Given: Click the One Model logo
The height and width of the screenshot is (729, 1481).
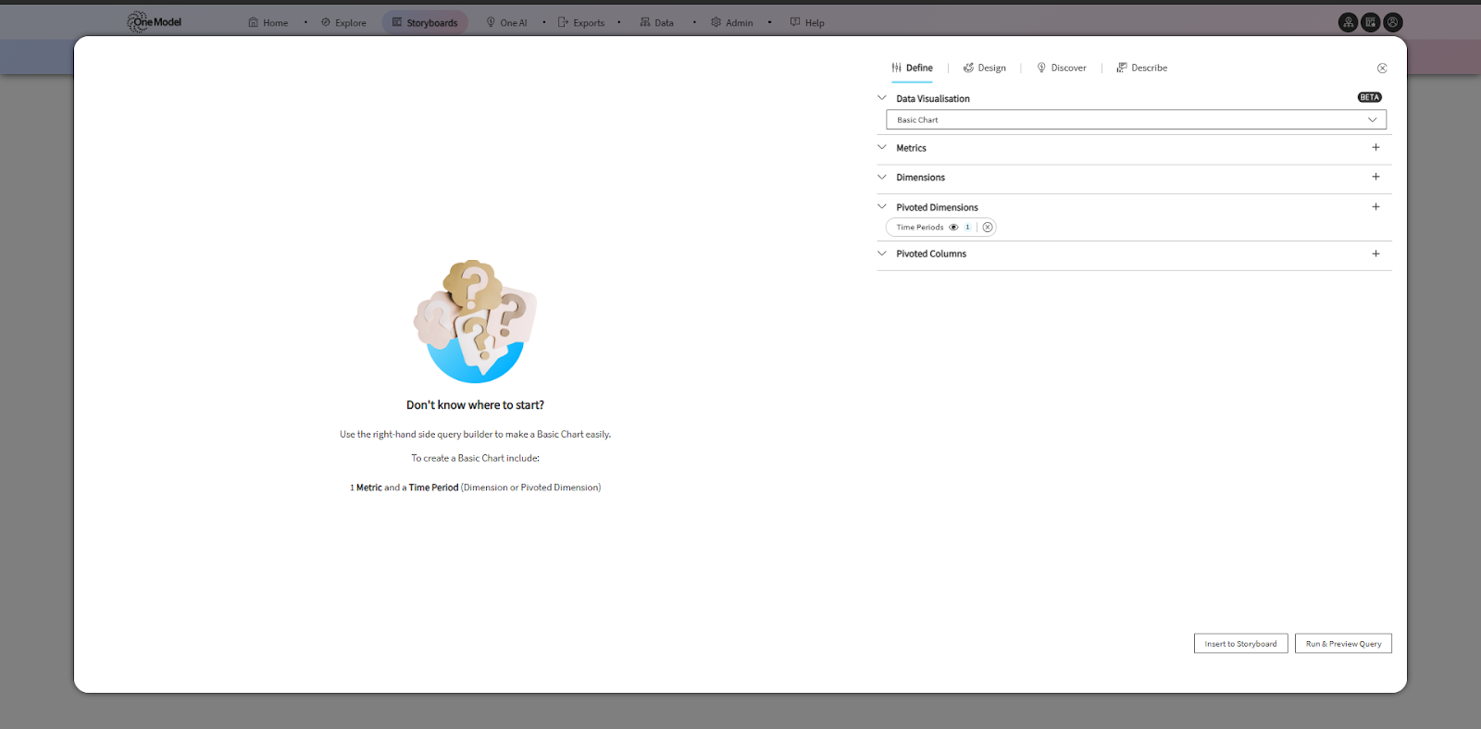Looking at the screenshot, I should pyautogui.click(x=155, y=22).
